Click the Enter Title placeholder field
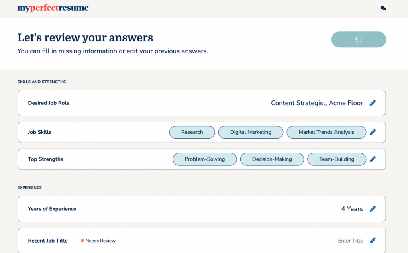 [350, 241]
